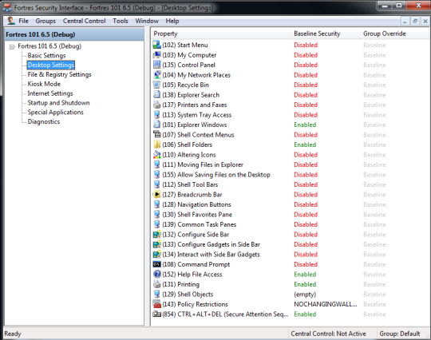Click the Altering Icons row icon
This screenshot has width=431, height=340.
(x=156, y=155)
